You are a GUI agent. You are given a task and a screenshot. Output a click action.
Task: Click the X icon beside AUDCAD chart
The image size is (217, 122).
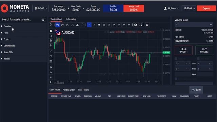point(51,31)
